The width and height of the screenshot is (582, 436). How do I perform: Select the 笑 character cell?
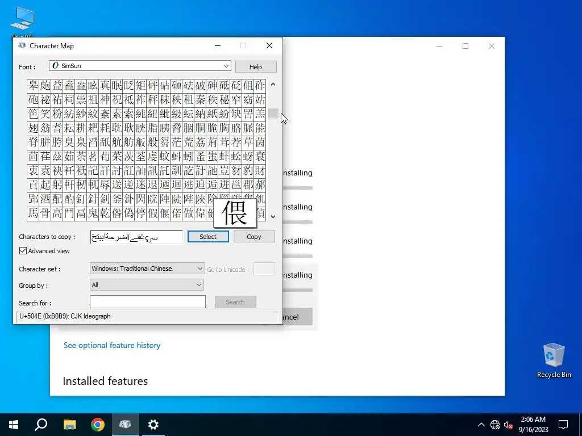(45, 114)
